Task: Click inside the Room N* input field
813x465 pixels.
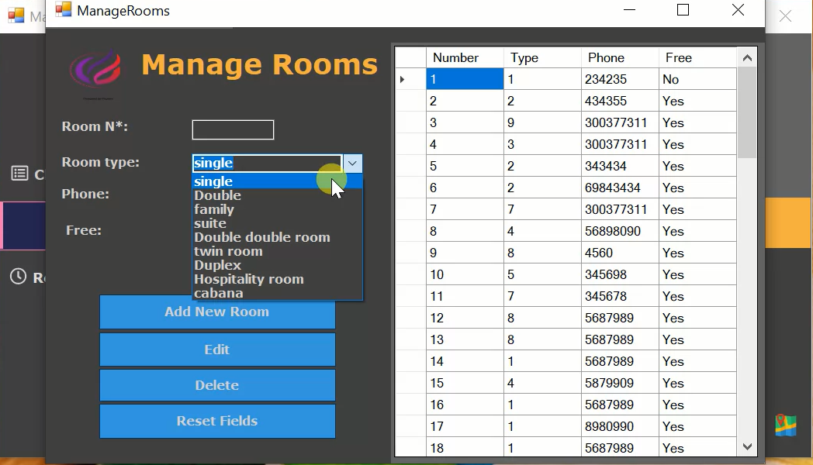Action: (233, 129)
